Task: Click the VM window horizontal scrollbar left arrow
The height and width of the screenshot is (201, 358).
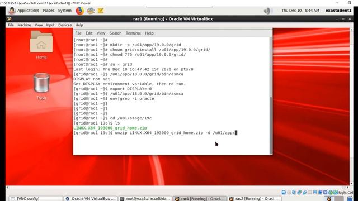Action: (x=7, y=188)
